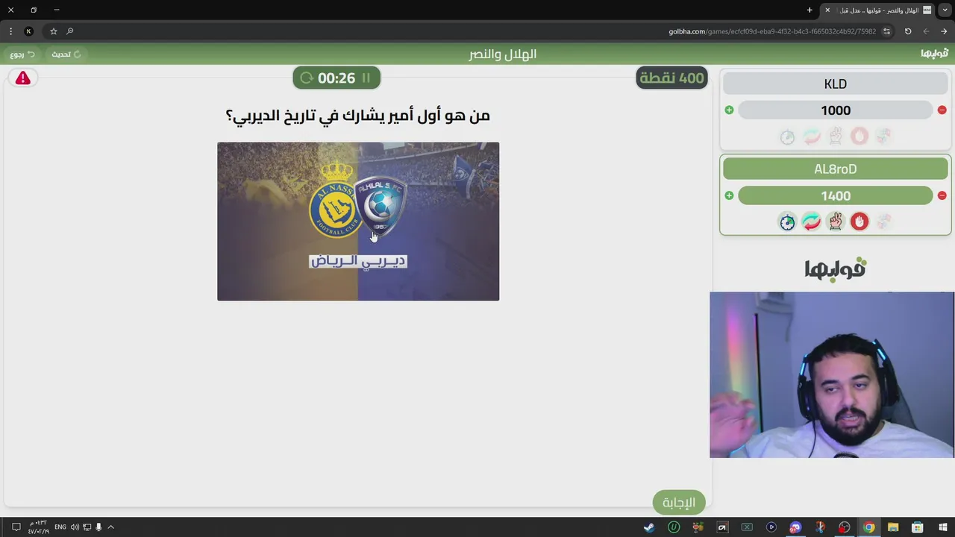Open the Riyadh derby question image
955x537 pixels.
[358, 222]
